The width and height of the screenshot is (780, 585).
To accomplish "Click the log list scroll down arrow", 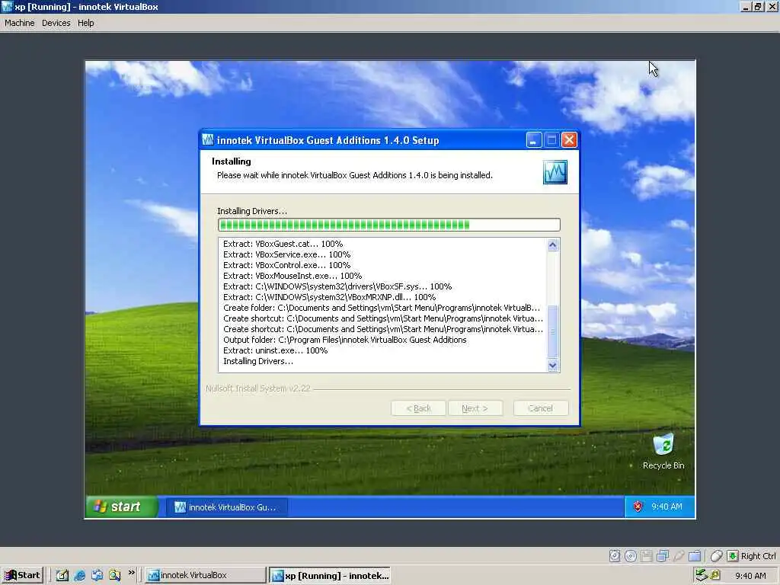I will [x=552, y=366].
